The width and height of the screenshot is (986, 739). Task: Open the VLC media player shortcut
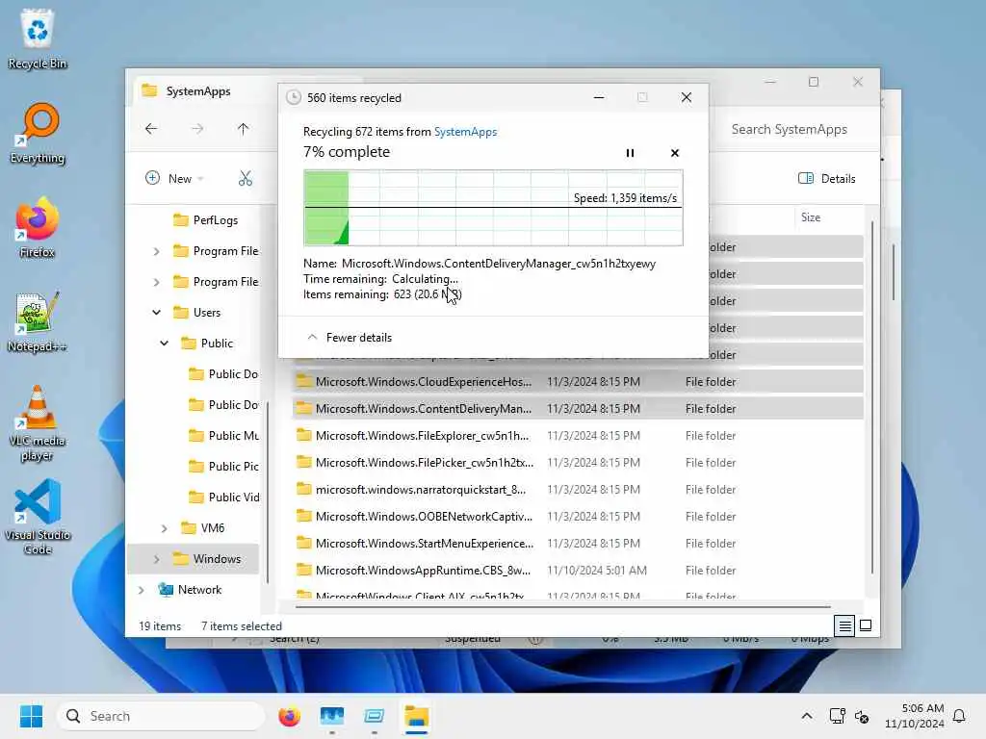click(38, 423)
